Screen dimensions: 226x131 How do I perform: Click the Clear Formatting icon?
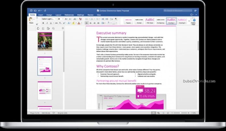coord(80,19)
